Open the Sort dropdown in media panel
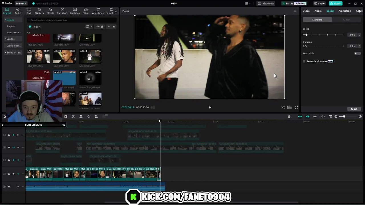Image resolution: width=365 pixels, height=205 pixels. (99, 26)
